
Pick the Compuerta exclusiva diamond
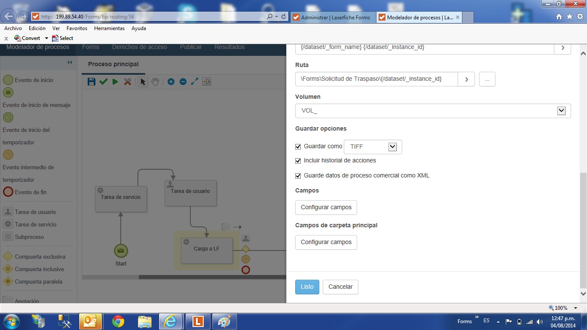point(8,257)
